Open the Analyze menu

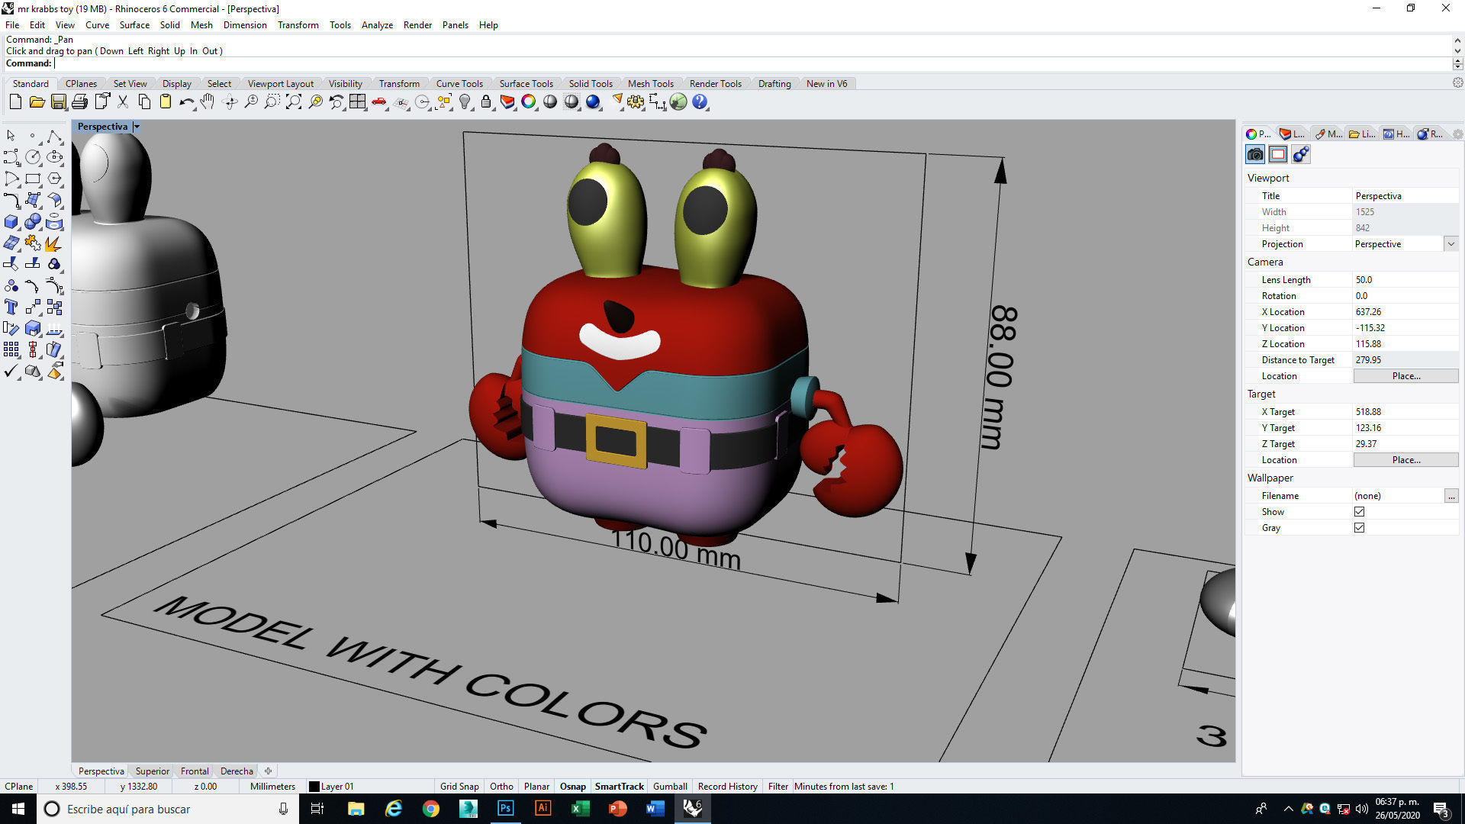click(377, 25)
